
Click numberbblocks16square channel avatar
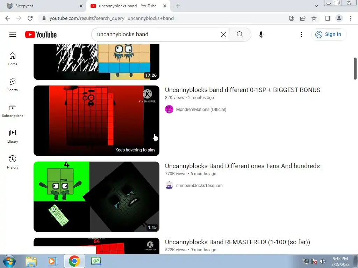pos(169,186)
